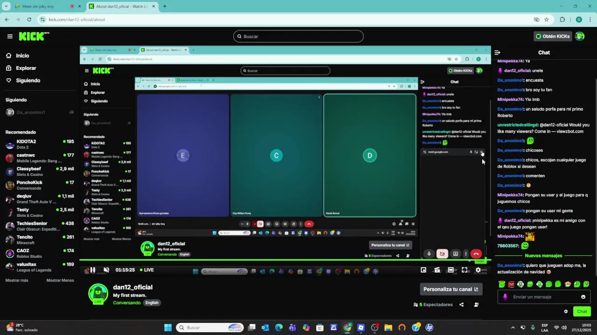This screenshot has height=335, width=597.
Task: Click Personaliza tu canal button
Action: coord(451,289)
